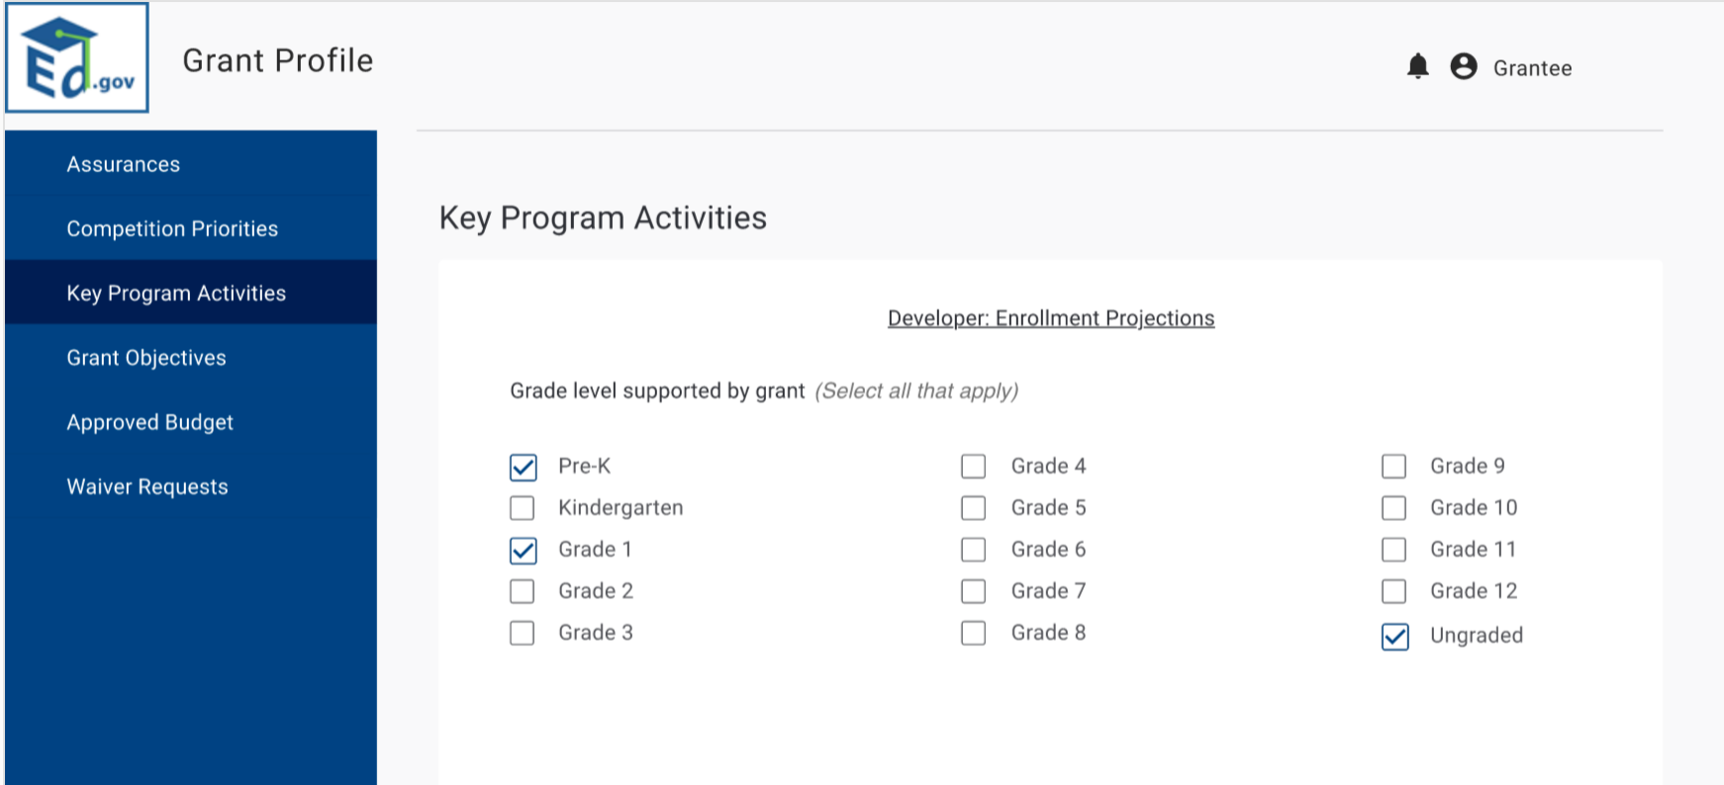Open the Assurances section
The image size is (1724, 785).
124,164
